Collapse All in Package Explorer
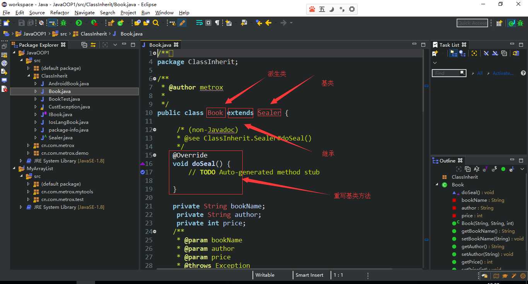This screenshot has width=528, height=284. pyautogui.click(x=84, y=45)
